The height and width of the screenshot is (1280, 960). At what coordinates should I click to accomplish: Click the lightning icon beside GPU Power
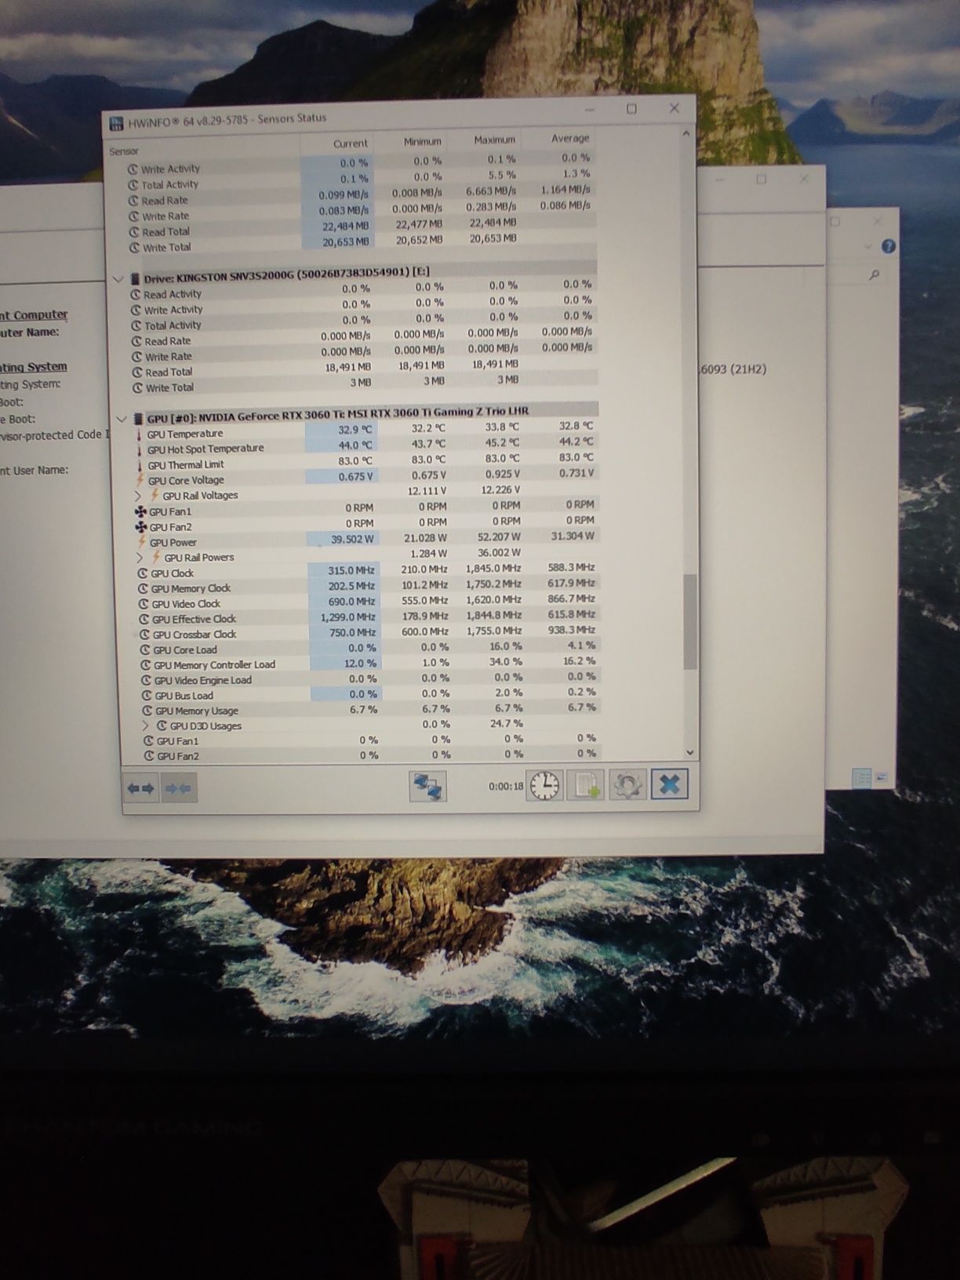141,542
